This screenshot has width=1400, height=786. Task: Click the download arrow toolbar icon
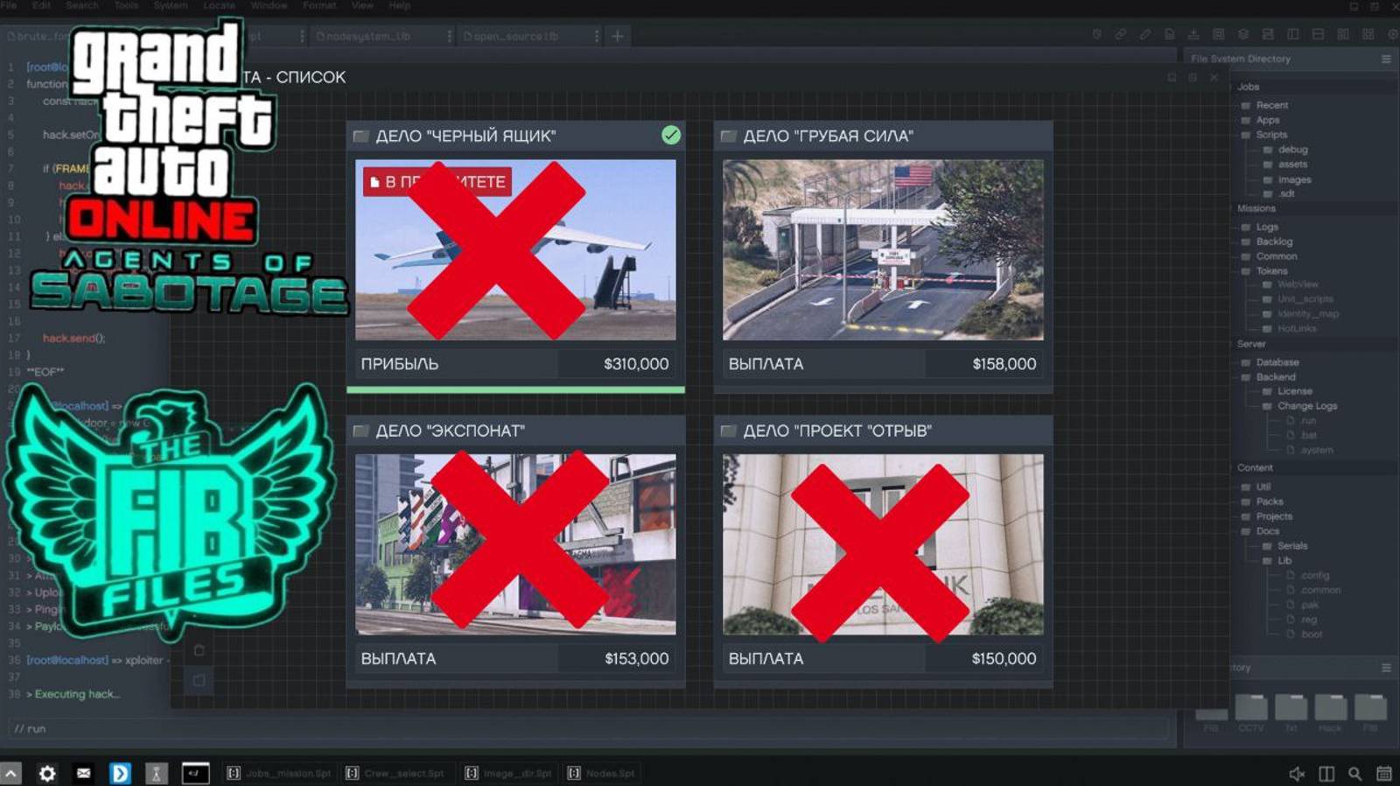coord(1193,35)
